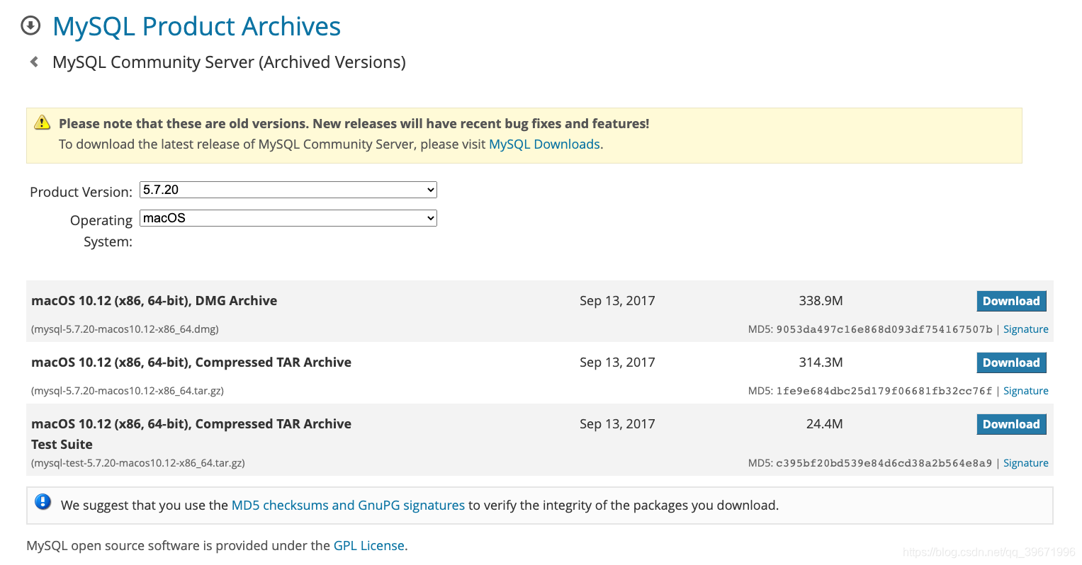
Task: Click the Test Suite label
Action: 62,445
